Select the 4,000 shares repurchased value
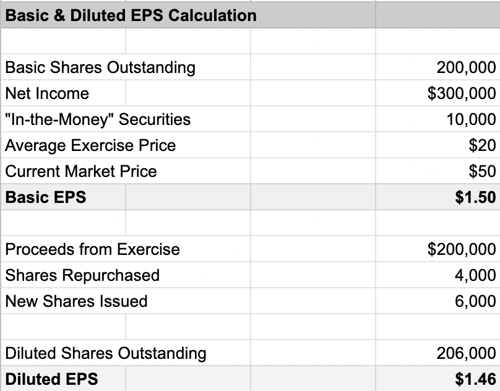The width and height of the screenshot is (500, 391). 475,275
